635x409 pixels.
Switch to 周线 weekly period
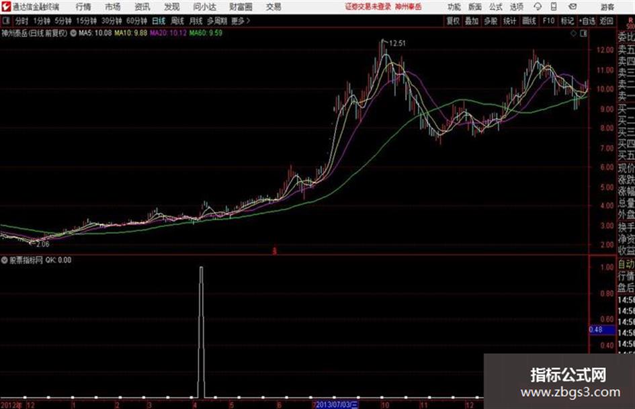coord(177,21)
